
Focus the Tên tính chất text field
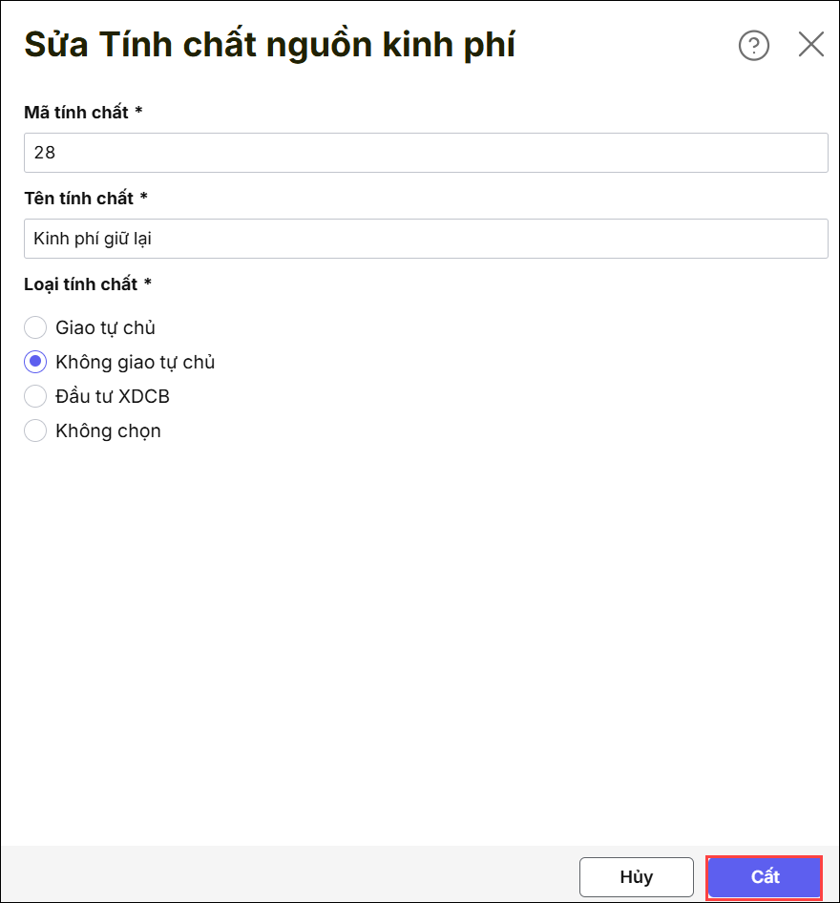coord(426,239)
